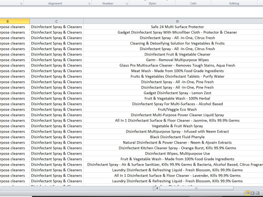Select 'Disinfectant Kitchen Cleaner Spray - Orange Burst'
This screenshot has width=263, height=197.
click(x=173, y=148)
